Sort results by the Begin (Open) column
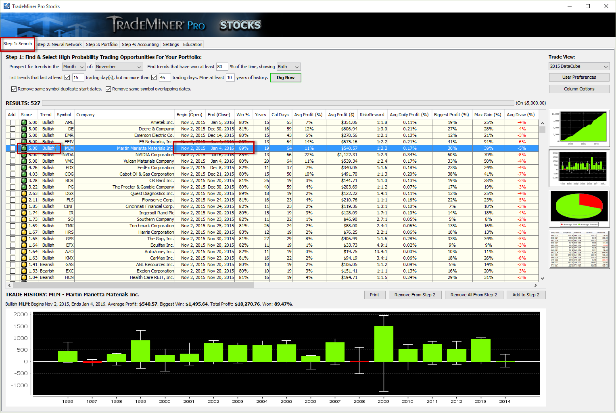This screenshot has height=413, width=616. [190, 115]
